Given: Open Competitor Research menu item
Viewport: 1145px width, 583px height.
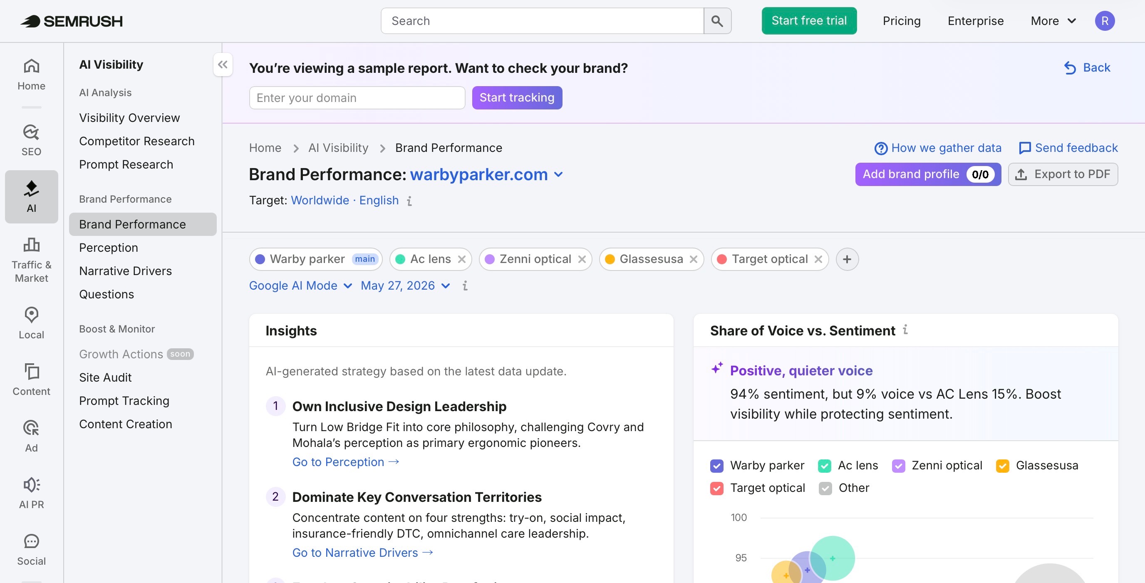Looking at the screenshot, I should pos(137,141).
